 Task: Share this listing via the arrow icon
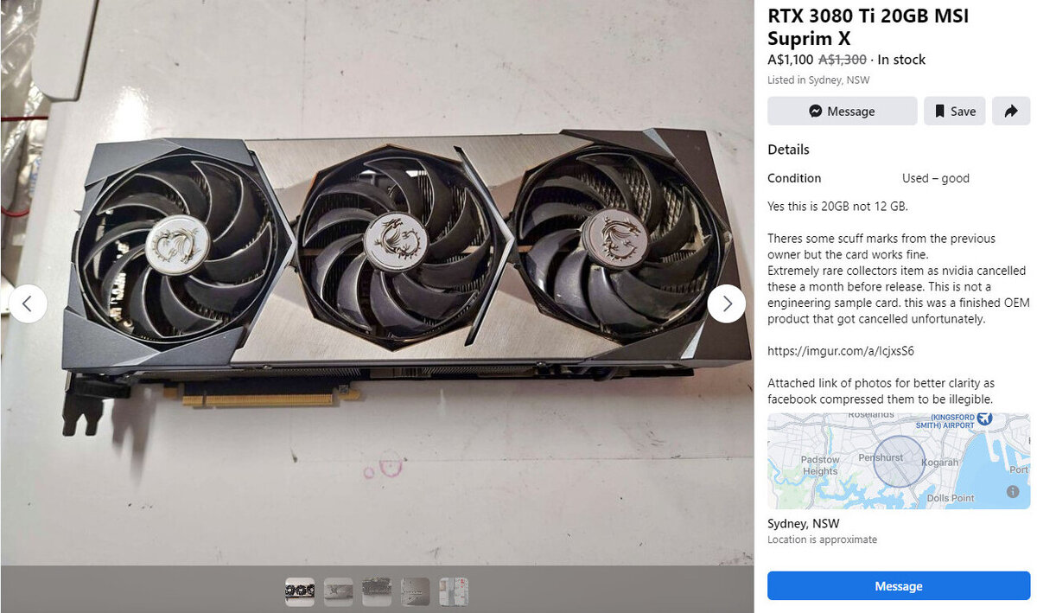point(1011,111)
